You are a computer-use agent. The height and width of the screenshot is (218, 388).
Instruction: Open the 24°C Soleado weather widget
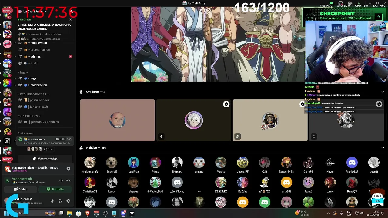(x=303, y=213)
